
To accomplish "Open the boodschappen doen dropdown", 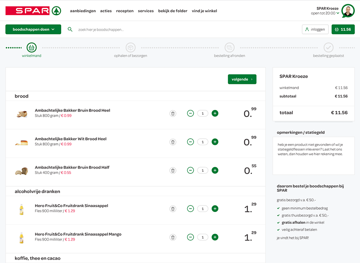I will (x=33, y=29).
